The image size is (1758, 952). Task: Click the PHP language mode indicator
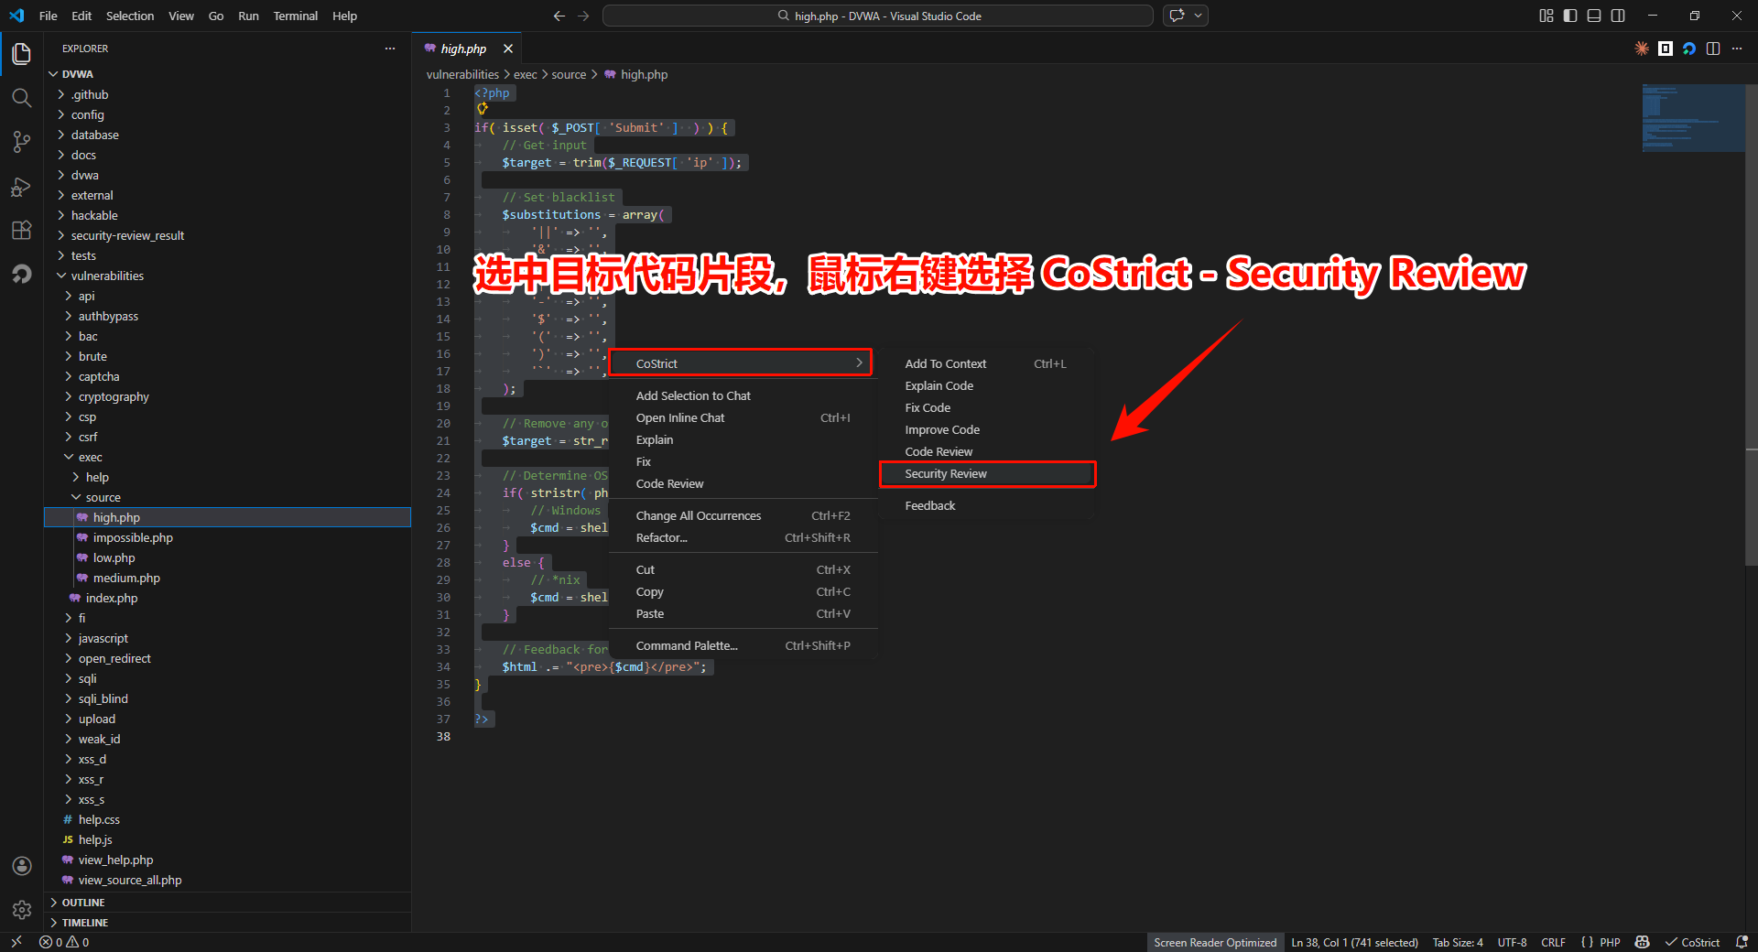coord(1610,942)
